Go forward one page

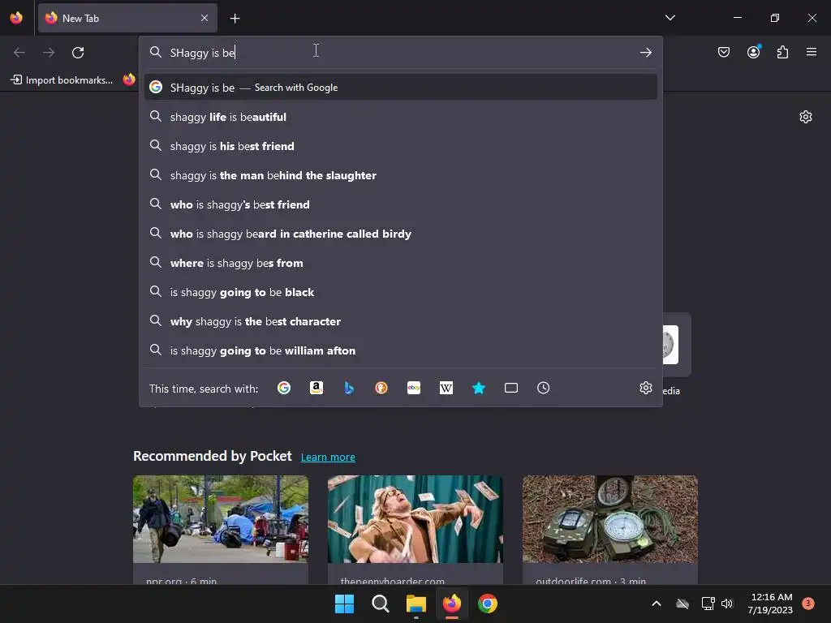[49, 53]
